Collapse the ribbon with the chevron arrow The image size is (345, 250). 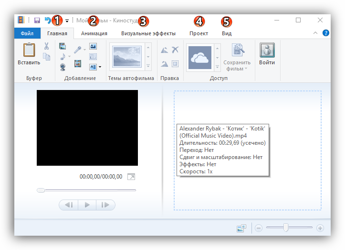point(315,33)
